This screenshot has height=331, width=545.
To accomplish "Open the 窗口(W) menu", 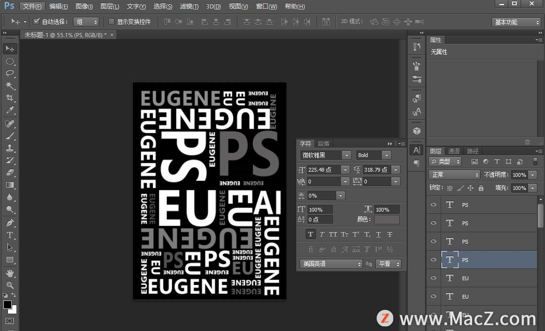I will pos(267,6).
